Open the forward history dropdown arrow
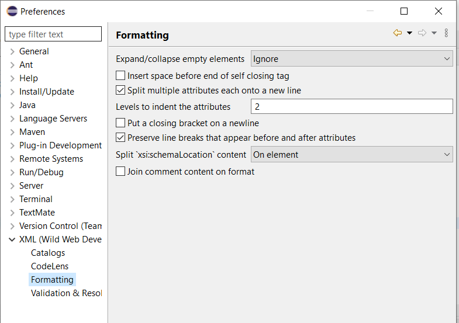The width and height of the screenshot is (459, 323). click(x=434, y=33)
